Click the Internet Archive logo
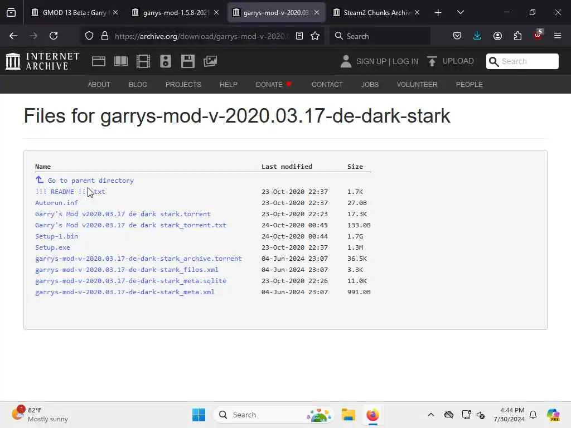This screenshot has height=428, width=571. pyautogui.click(x=42, y=61)
